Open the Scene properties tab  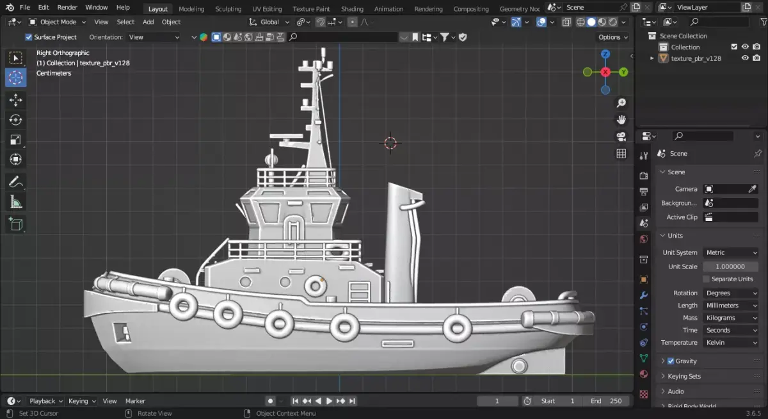coord(644,224)
